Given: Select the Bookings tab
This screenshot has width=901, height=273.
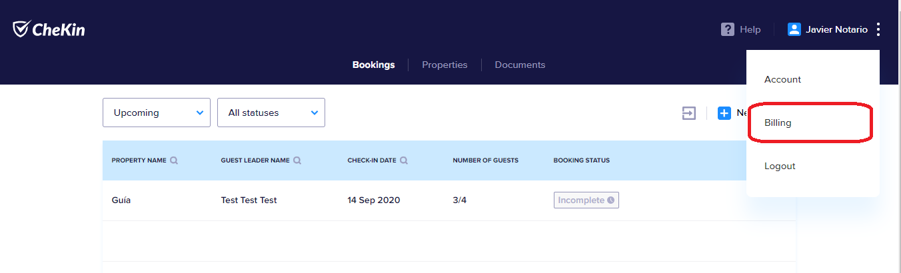Looking at the screenshot, I should tap(373, 65).
